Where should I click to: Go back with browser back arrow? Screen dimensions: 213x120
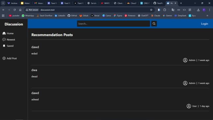4,10
